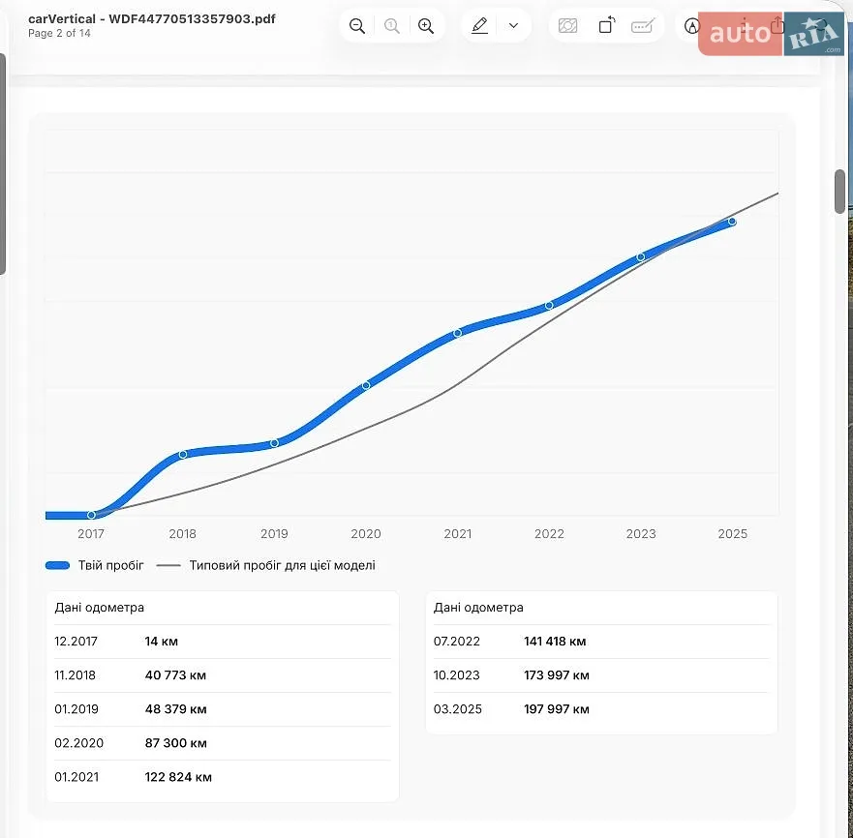Viewport: 853px width, 838px height.
Task: Click the blue 'Твій пробіг' legend swatch
Action: 58,565
